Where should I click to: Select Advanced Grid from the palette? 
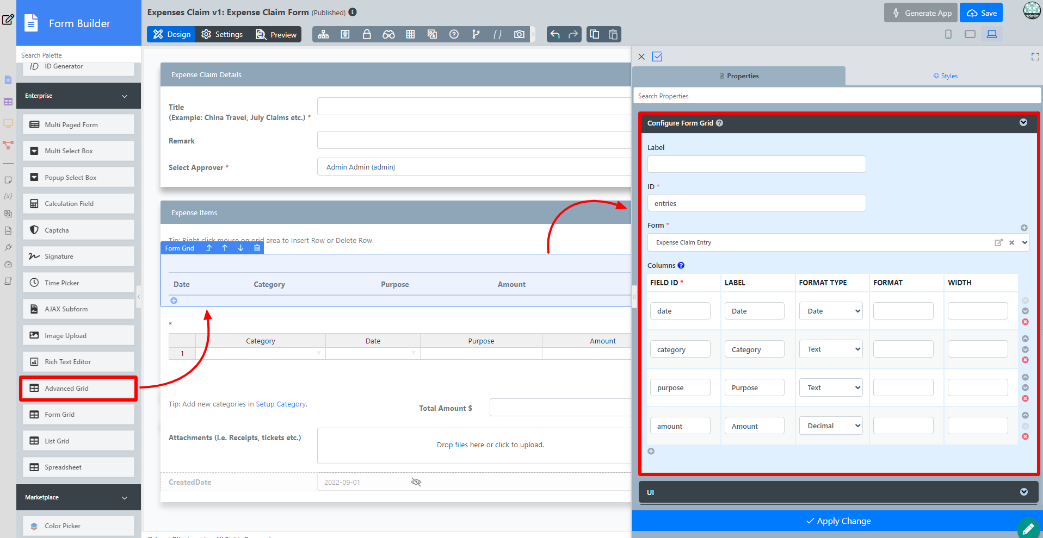(x=78, y=388)
